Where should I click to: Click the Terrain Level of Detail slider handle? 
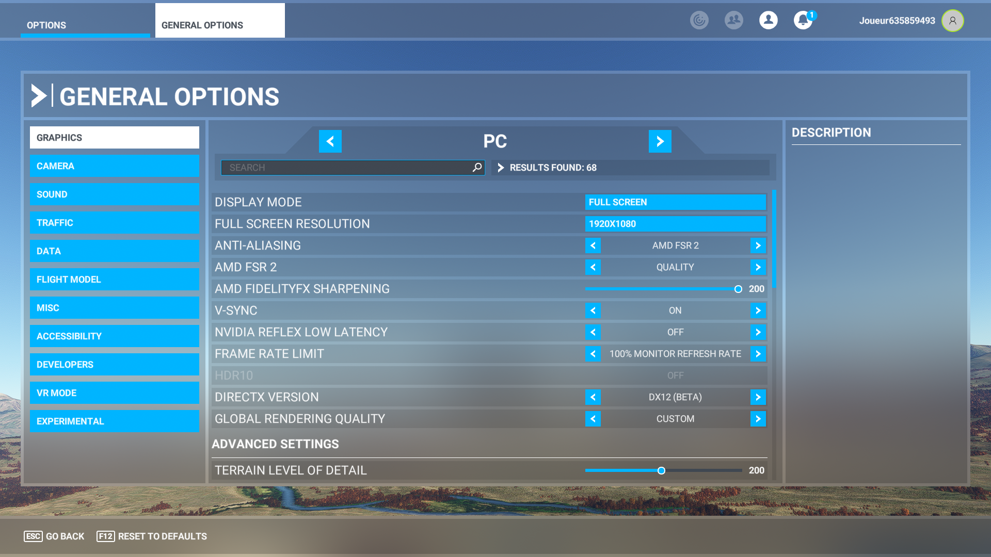coord(661,470)
